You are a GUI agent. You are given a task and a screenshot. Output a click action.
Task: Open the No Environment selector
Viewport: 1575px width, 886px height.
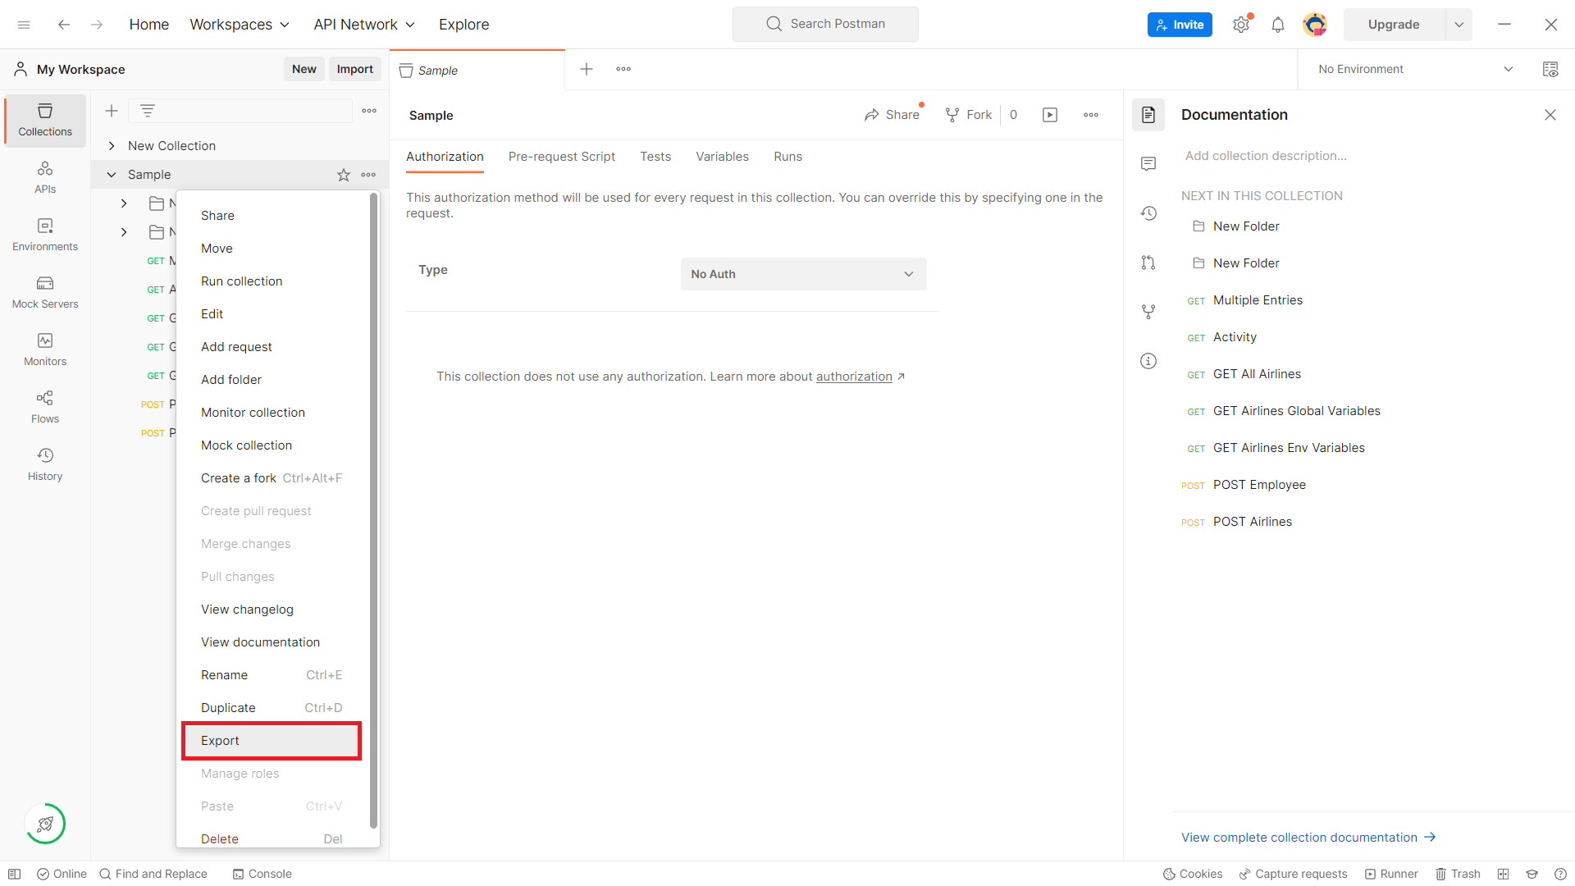pyautogui.click(x=1415, y=69)
